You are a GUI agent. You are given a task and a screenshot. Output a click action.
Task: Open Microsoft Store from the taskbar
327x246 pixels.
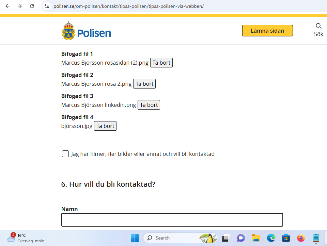point(286,238)
